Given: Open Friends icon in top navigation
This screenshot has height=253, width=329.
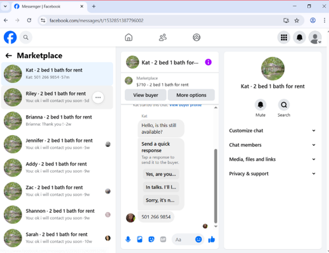Looking at the screenshot, I should pos(163,38).
